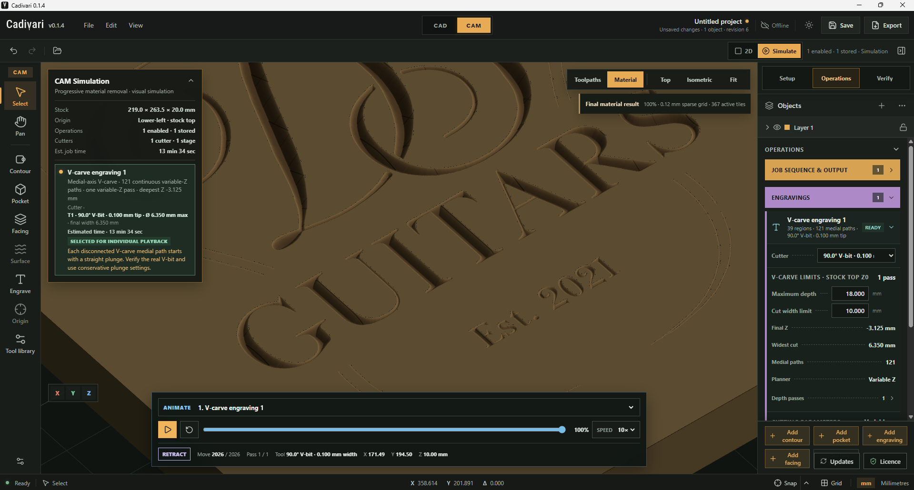The width and height of the screenshot is (914, 490).
Task: Click the Layer 1 orange color swatch
Action: coord(787,127)
